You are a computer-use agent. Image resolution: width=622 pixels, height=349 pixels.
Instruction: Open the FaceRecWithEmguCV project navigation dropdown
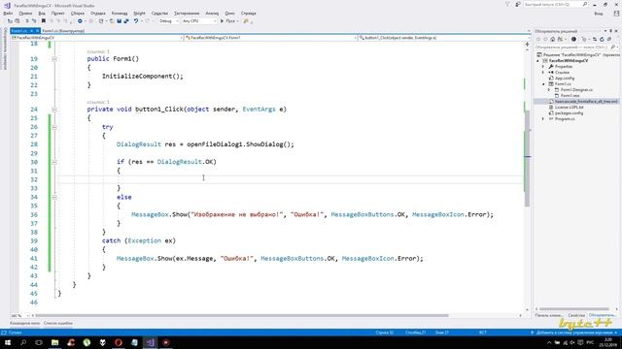97,38
